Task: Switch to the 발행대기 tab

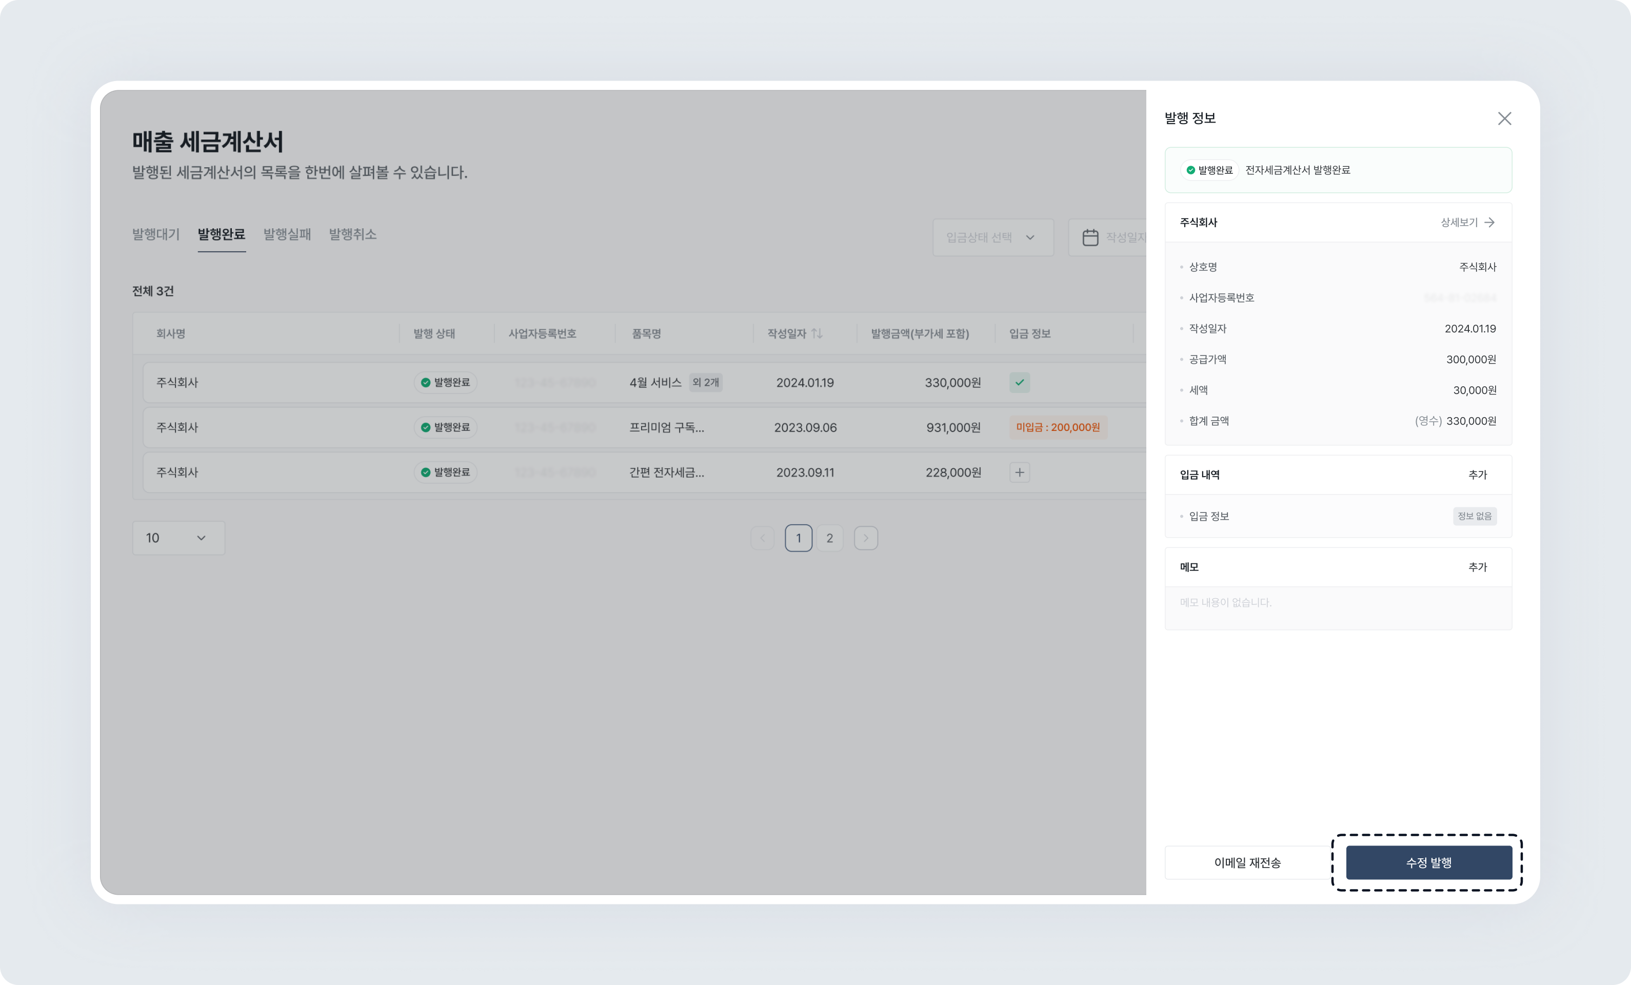Action: (x=155, y=233)
